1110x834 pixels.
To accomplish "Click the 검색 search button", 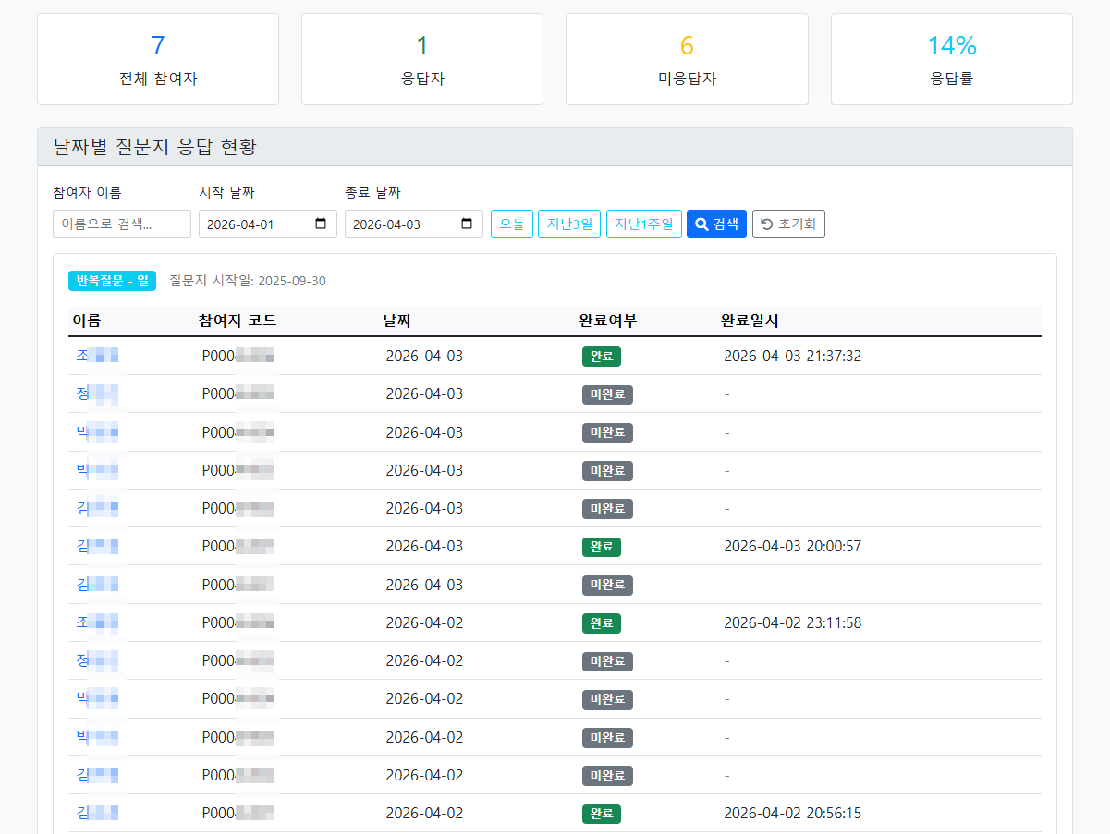I will pyautogui.click(x=716, y=224).
